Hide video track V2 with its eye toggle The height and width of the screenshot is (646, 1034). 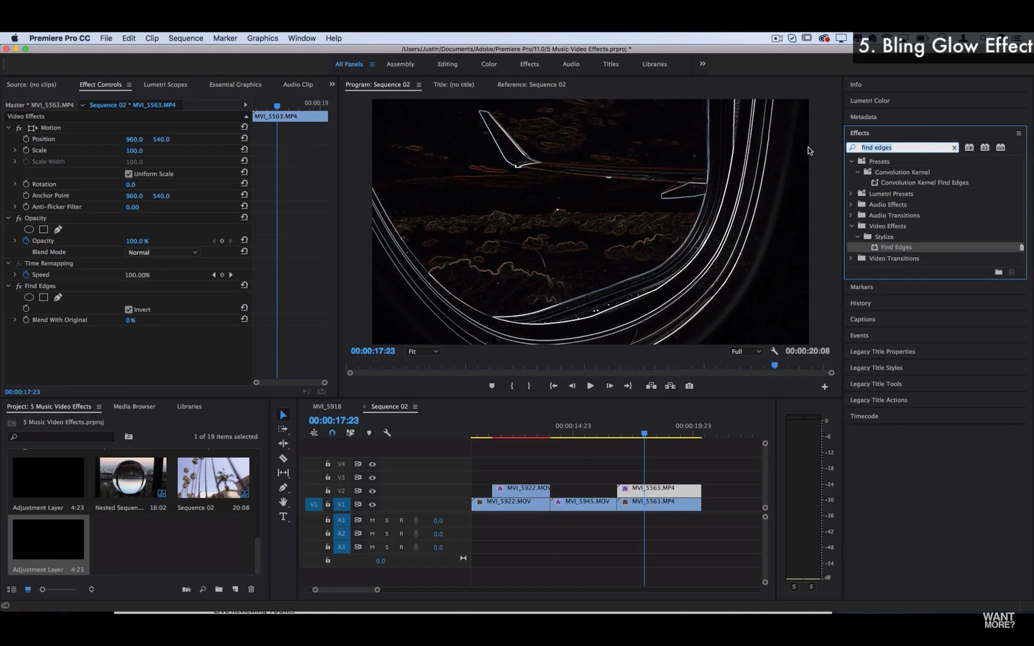[373, 490]
